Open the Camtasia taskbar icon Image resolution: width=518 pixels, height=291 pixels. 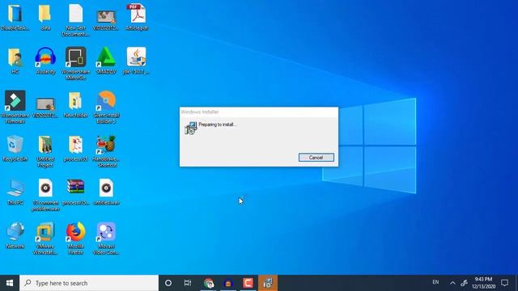(x=248, y=283)
